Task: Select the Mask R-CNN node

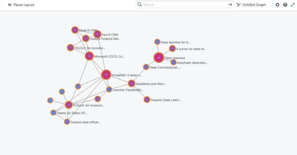Action: pyautogui.click(x=75, y=30)
